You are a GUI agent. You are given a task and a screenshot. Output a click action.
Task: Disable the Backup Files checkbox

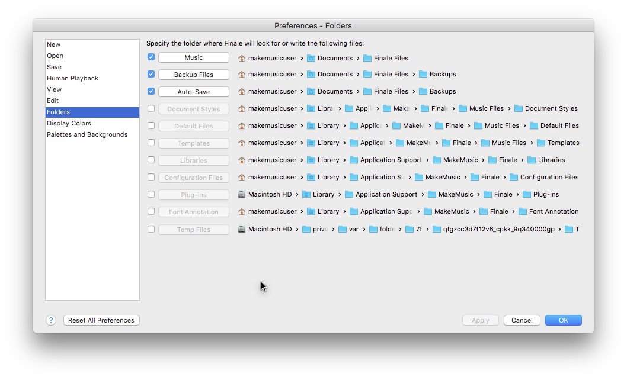tap(152, 74)
